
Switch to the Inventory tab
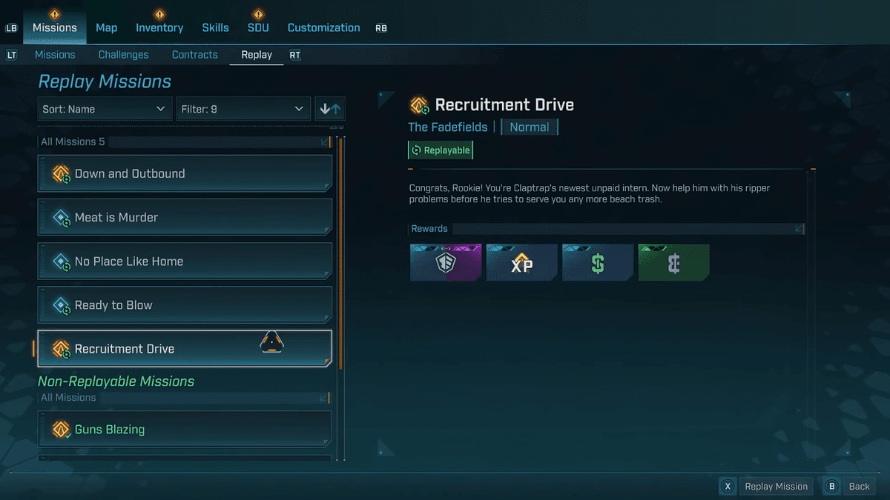(159, 27)
